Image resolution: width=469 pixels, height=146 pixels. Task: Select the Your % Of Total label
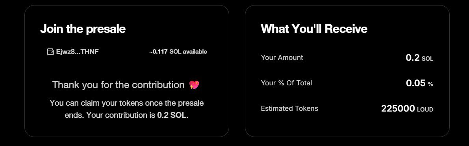click(x=286, y=83)
